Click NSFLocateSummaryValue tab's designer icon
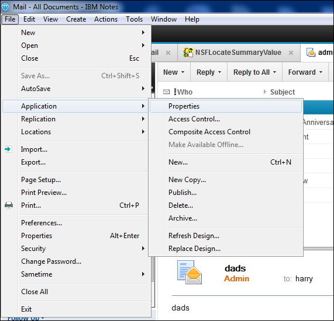This screenshot has height=321, width=334. tap(188, 53)
